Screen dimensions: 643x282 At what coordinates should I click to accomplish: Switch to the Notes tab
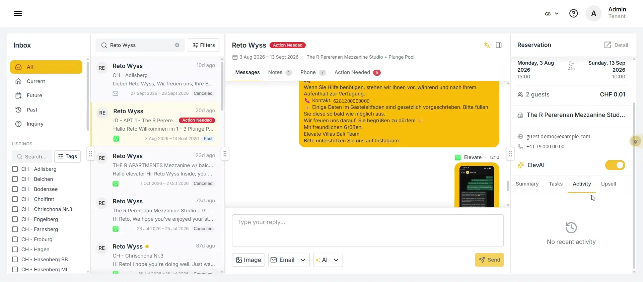coord(280,72)
